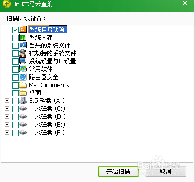Uncheck the 系统自启动项 checkbox

(x=15, y=30)
